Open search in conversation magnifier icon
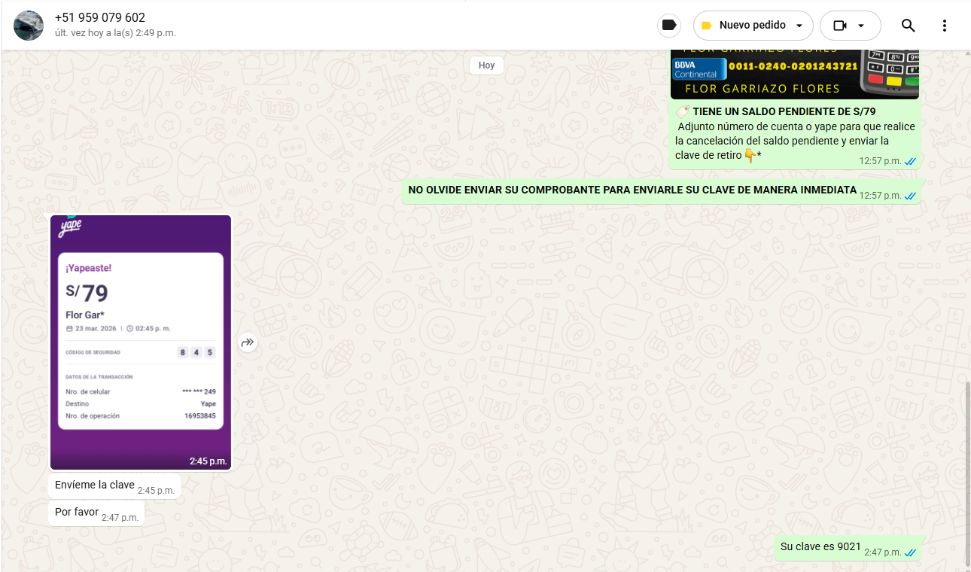The height and width of the screenshot is (572, 971). (x=908, y=26)
